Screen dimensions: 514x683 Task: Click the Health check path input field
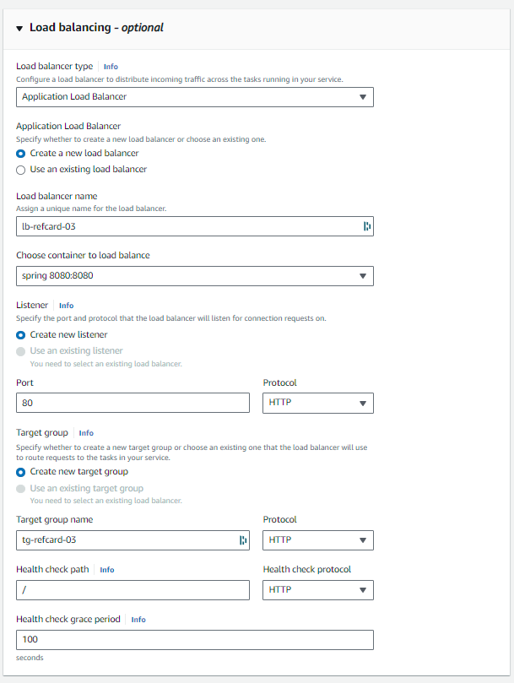coord(133,590)
